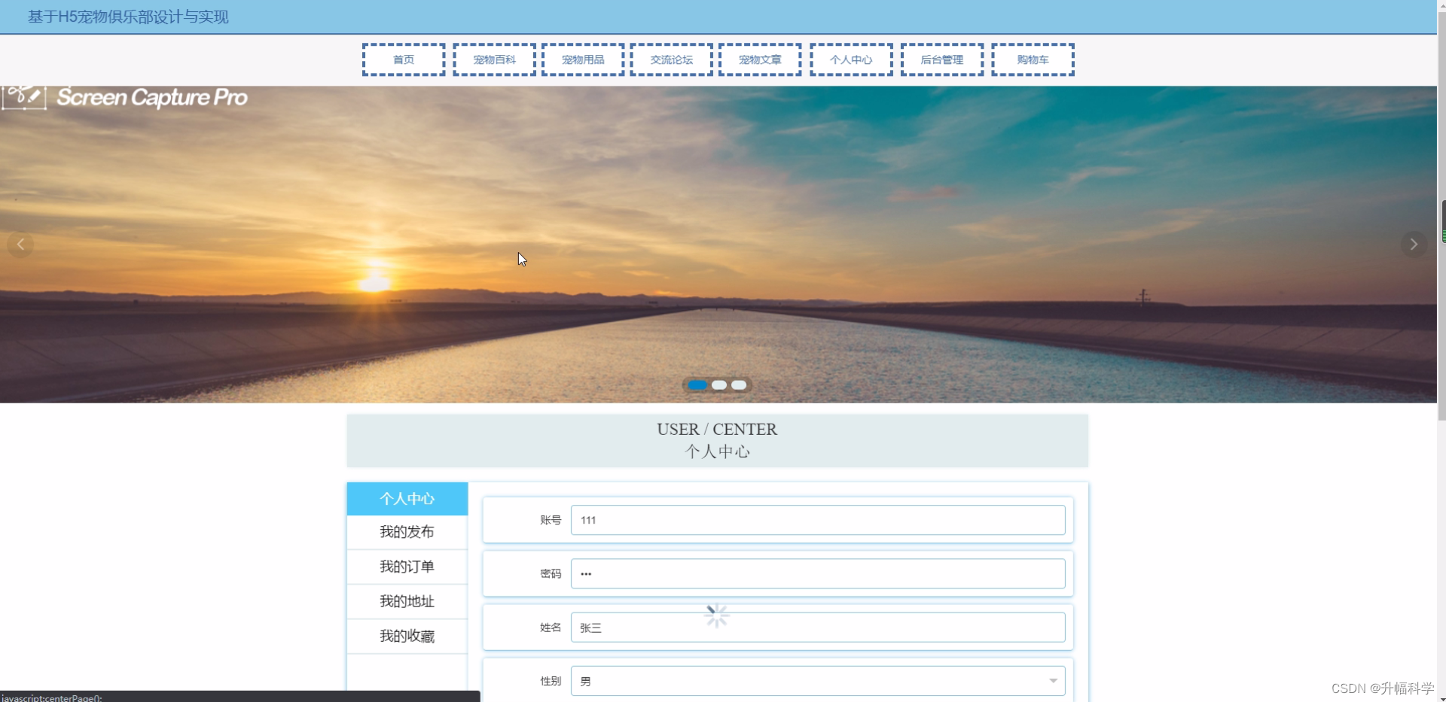The height and width of the screenshot is (702, 1446).
Task: Select 我的发布 in the sidebar
Action: tap(407, 532)
